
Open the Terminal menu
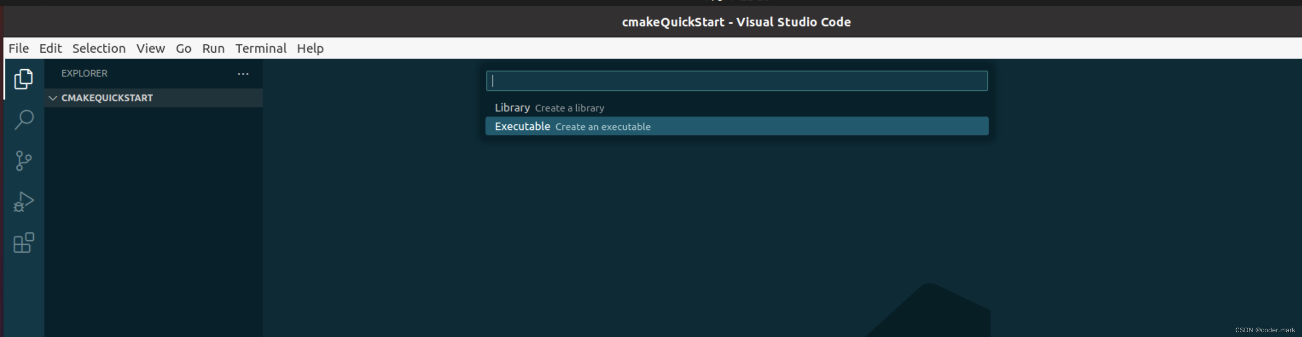(x=261, y=49)
